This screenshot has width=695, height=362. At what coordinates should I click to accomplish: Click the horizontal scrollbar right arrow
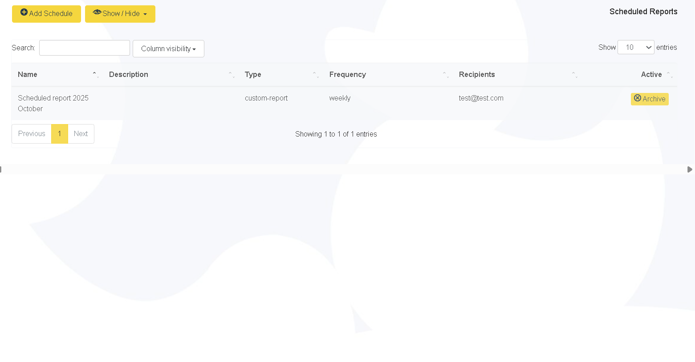click(689, 169)
